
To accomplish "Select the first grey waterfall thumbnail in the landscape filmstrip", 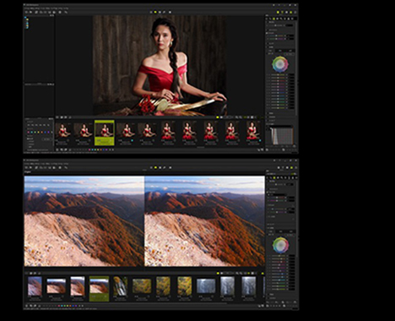I will 206,286.
